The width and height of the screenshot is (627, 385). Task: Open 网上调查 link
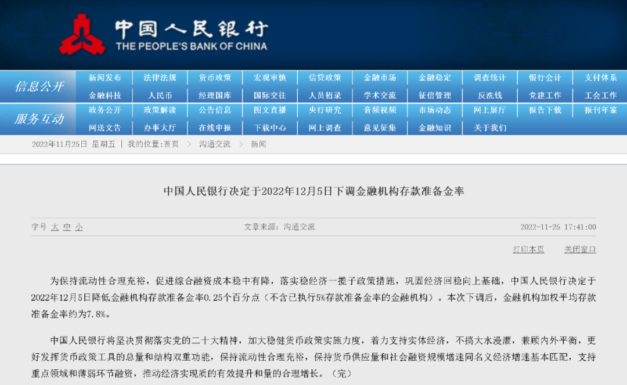[x=325, y=128]
